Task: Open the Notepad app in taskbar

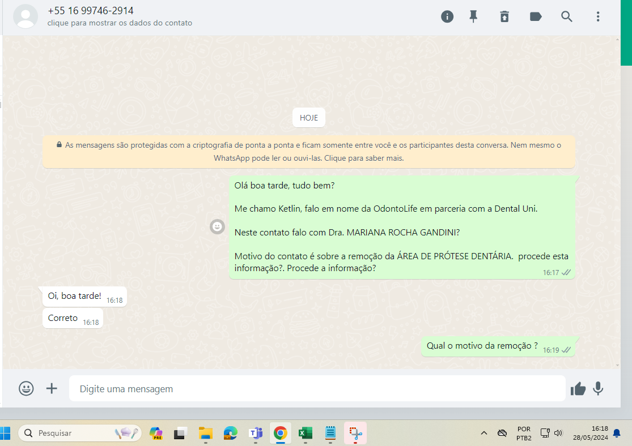Action: [330, 433]
